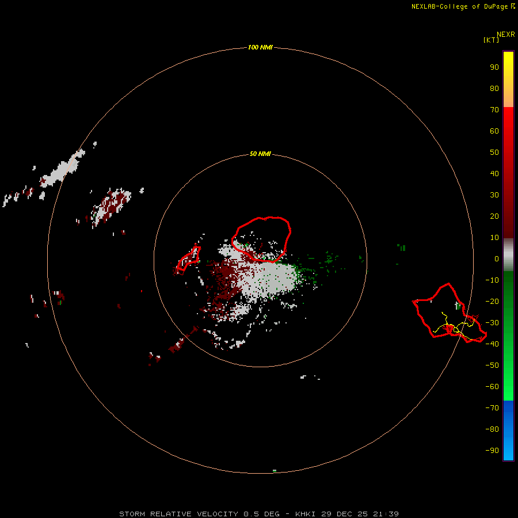Click the 70 value on the velocity scale

point(494,110)
